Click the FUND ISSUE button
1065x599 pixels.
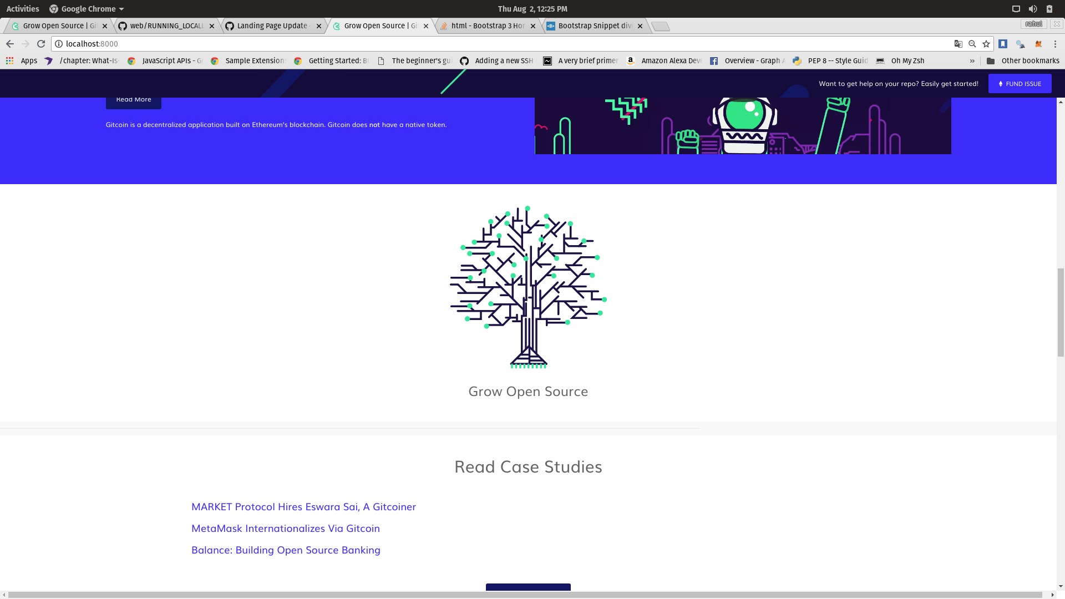(1020, 83)
